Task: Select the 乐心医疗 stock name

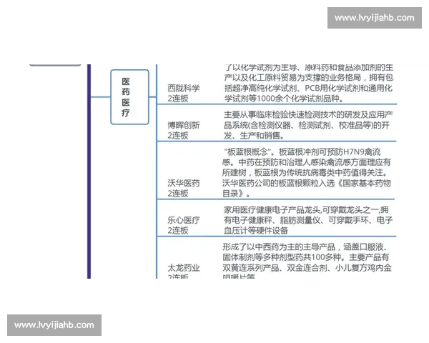Action: click(184, 220)
